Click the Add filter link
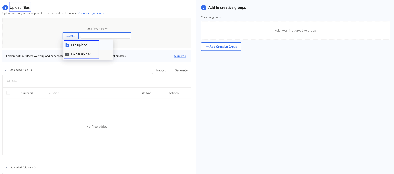This screenshot has height=174, width=394. (x=12, y=81)
